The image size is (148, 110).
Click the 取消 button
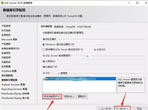pos(139,109)
